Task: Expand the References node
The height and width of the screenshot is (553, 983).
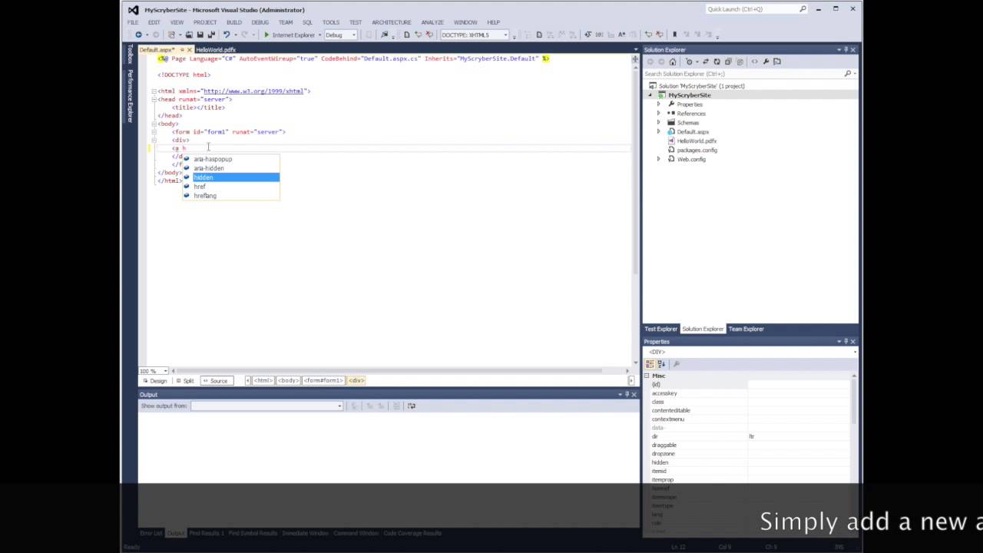Action: [658, 114]
